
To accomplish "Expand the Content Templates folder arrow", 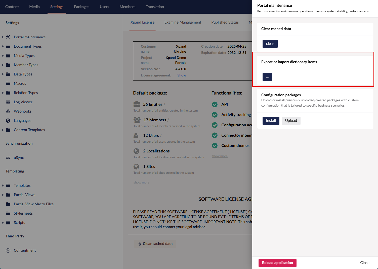I will click(x=3, y=130).
